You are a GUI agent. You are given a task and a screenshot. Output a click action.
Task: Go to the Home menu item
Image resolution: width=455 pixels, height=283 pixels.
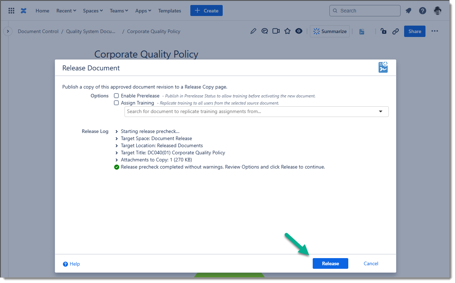(x=42, y=11)
